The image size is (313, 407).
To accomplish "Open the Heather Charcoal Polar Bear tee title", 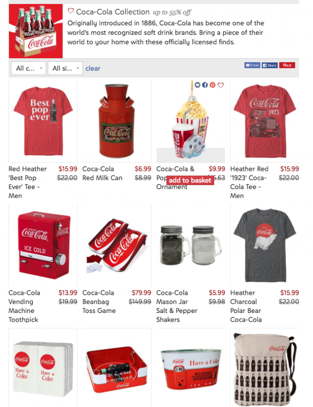I will [246, 306].
